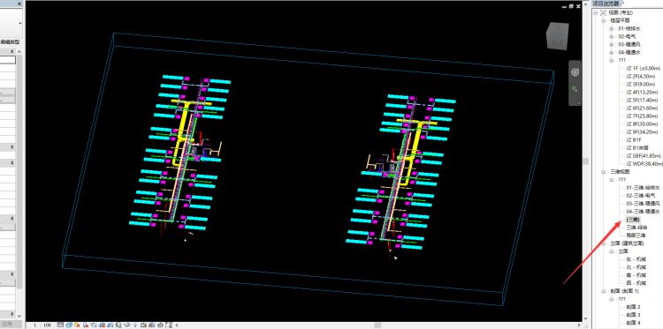Open section view 剖面 4
This screenshot has height=329, width=663.
coord(634,323)
